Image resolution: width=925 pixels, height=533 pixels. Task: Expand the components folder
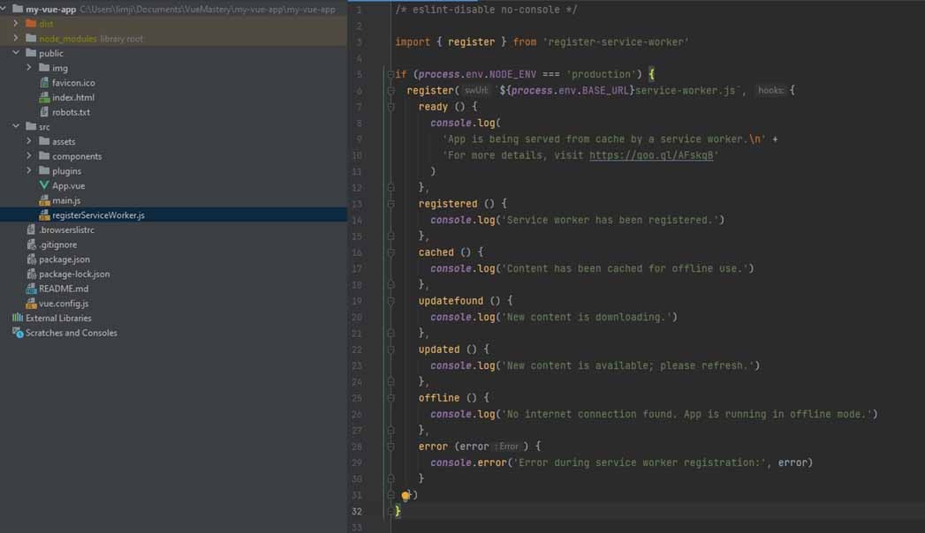(29, 156)
